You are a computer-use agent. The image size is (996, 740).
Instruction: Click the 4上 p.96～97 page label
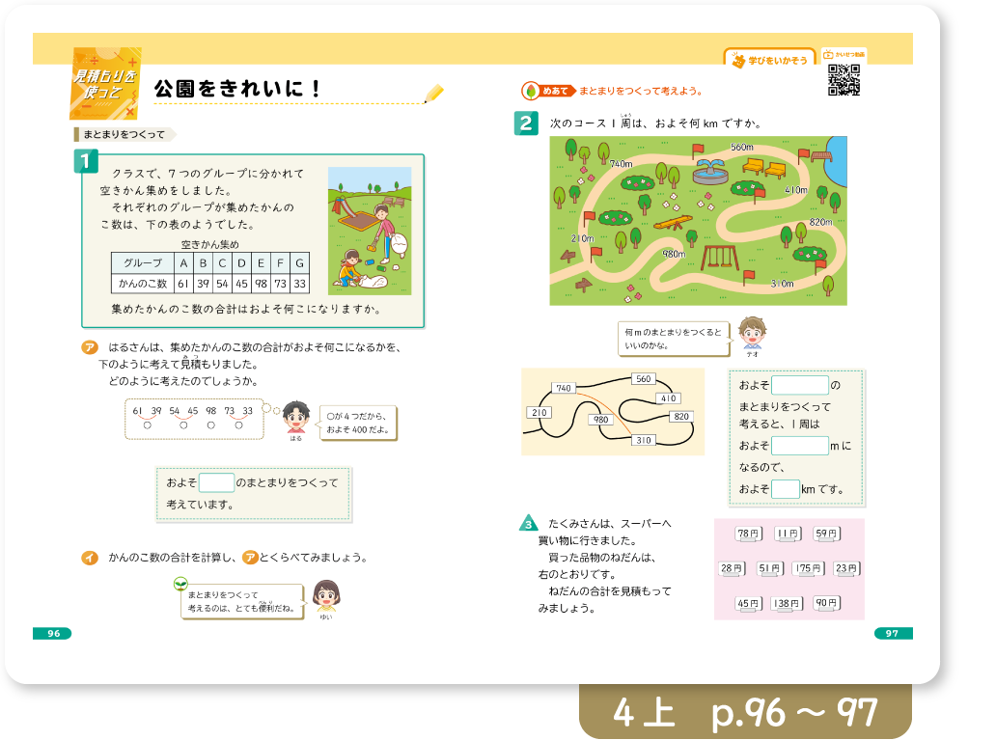[x=745, y=712]
